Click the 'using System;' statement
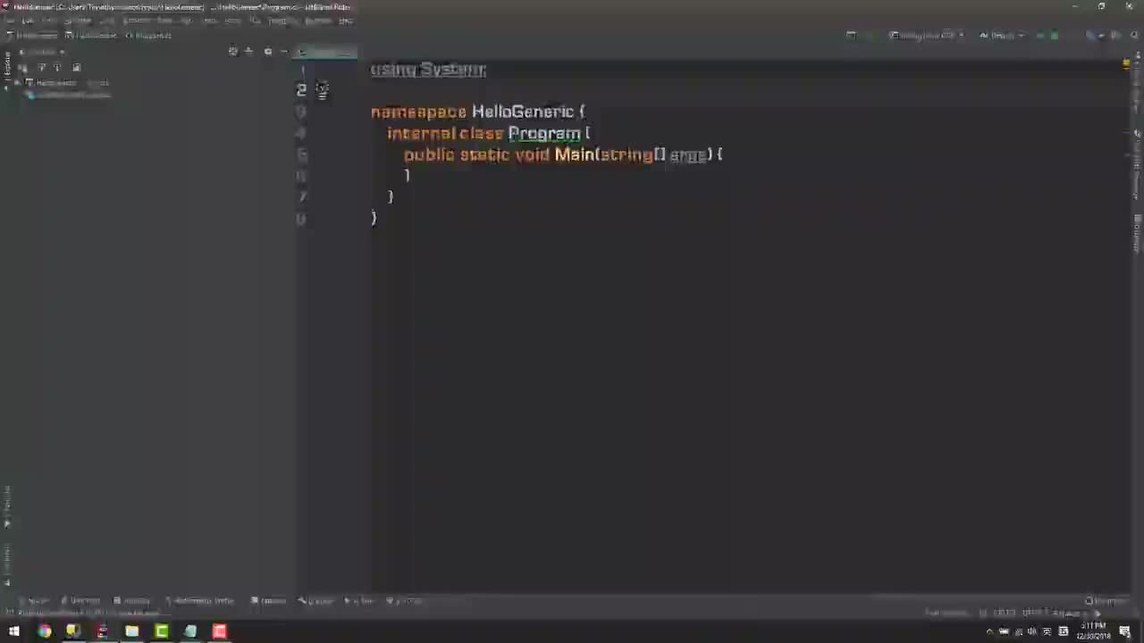Screen dimensions: 1144x643 tap(428, 70)
